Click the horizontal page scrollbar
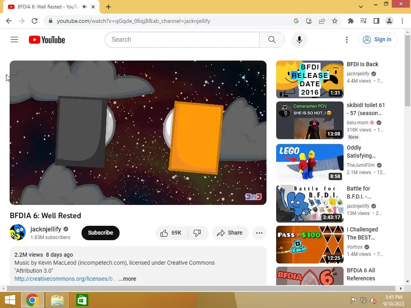This screenshot has height=308, width=411. click(x=201, y=288)
